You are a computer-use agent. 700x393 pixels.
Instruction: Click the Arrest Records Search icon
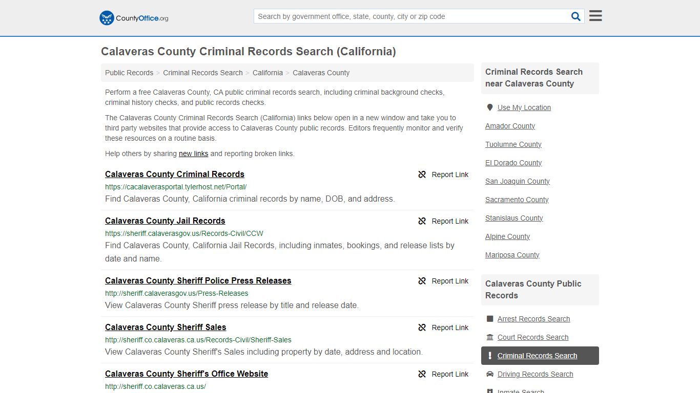pos(490,319)
